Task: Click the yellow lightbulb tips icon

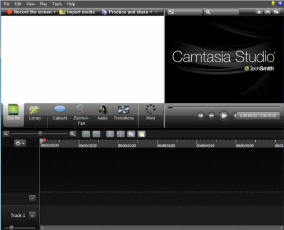Action: (x=273, y=4)
